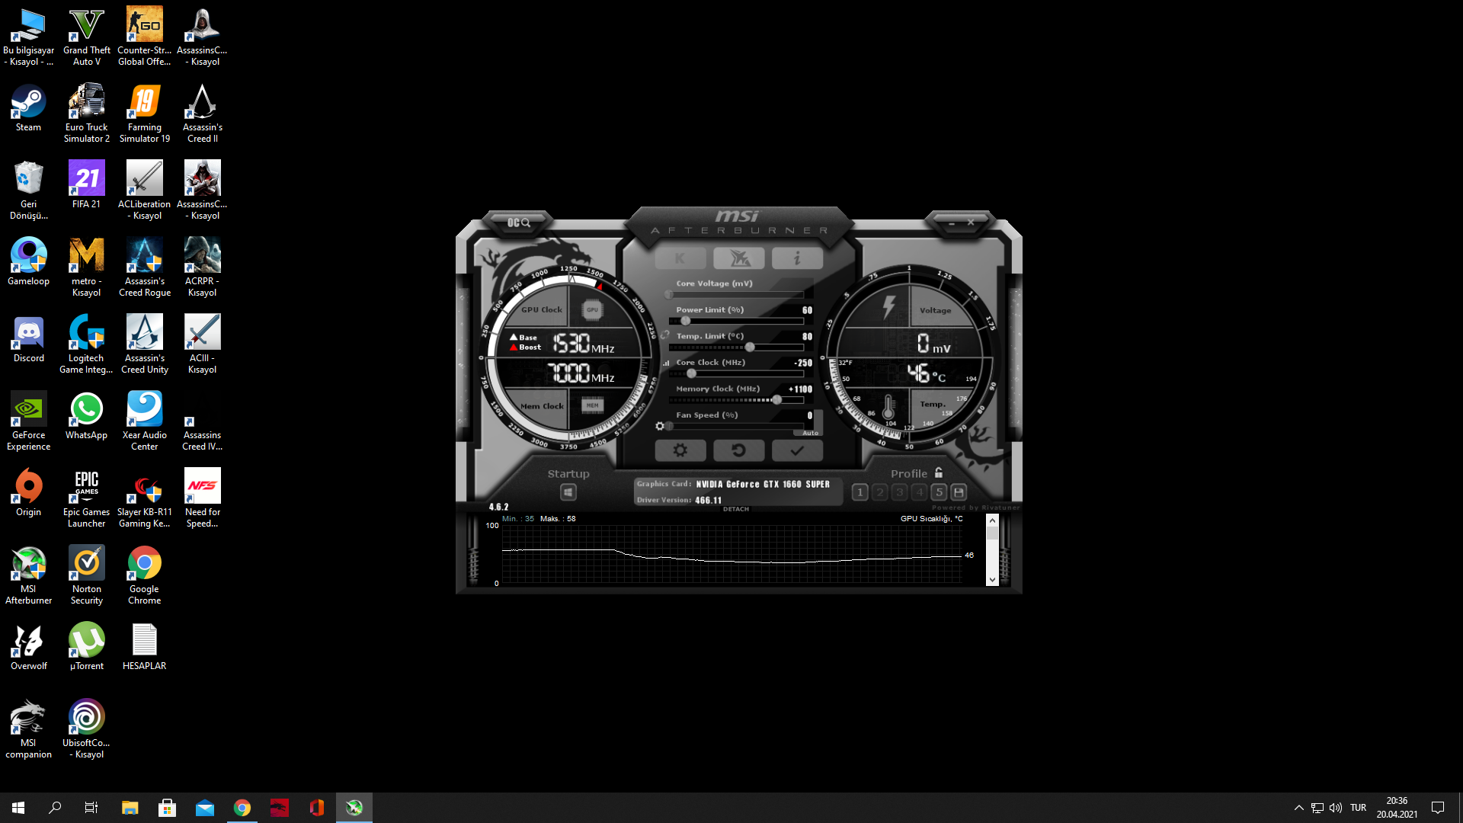Select the HESAPLAR text file

(x=144, y=647)
